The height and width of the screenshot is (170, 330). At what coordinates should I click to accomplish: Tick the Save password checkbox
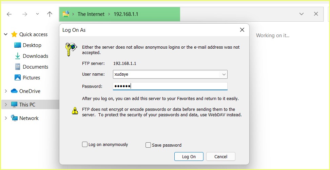pyautogui.click(x=148, y=145)
